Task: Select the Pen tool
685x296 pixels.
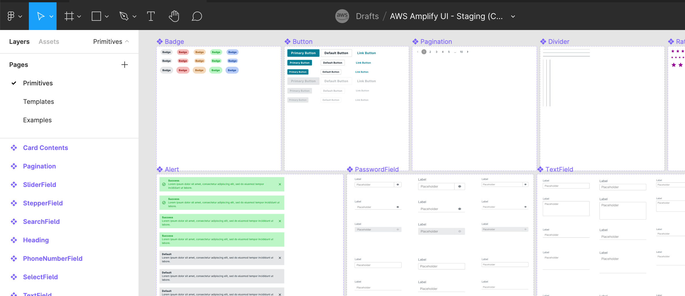Action: coord(124,16)
